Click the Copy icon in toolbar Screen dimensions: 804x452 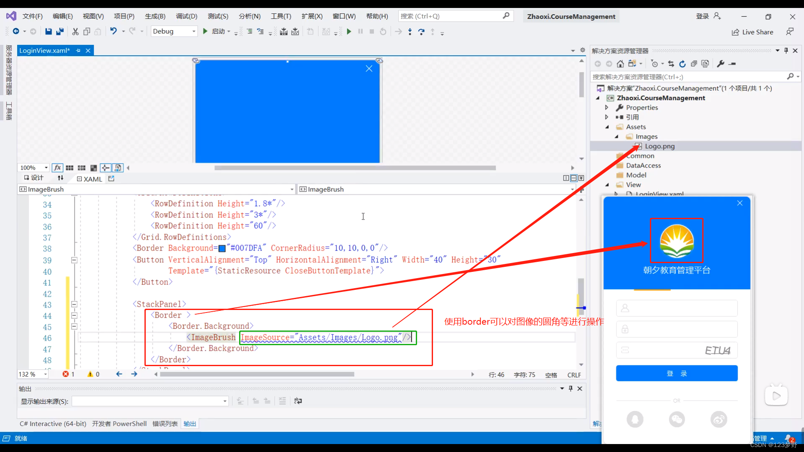[x=87, y=31]
